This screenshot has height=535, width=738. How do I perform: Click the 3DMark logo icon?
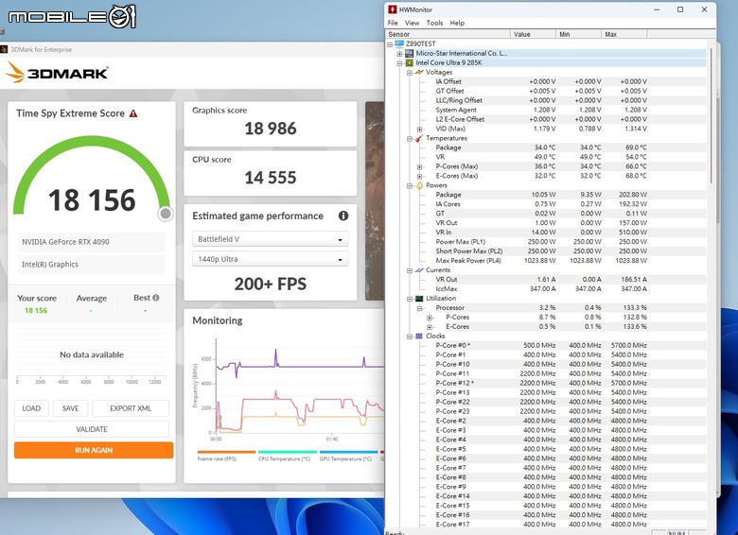tap(14, 73)
